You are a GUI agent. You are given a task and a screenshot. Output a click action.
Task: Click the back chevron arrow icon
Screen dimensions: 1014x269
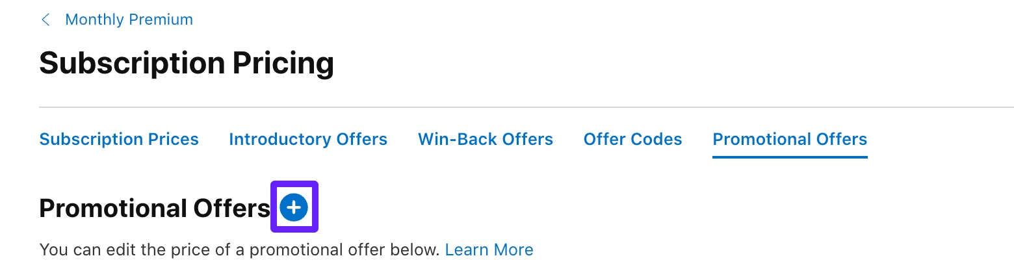pos(45,20)
